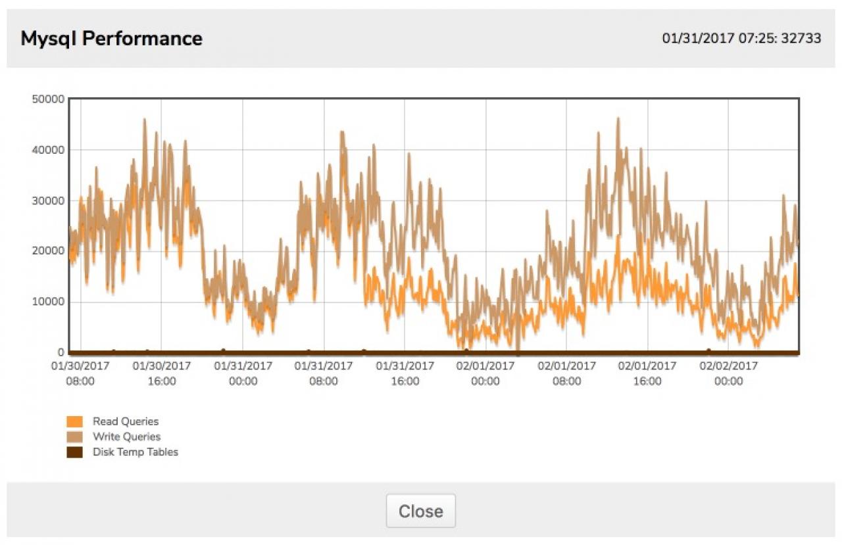Click the Mysql Performance title
The width and height of the screenshot is (842, 545).
111,38
